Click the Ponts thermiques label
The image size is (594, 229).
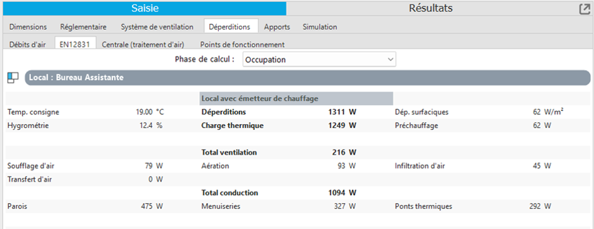click(x=423, y=207)
